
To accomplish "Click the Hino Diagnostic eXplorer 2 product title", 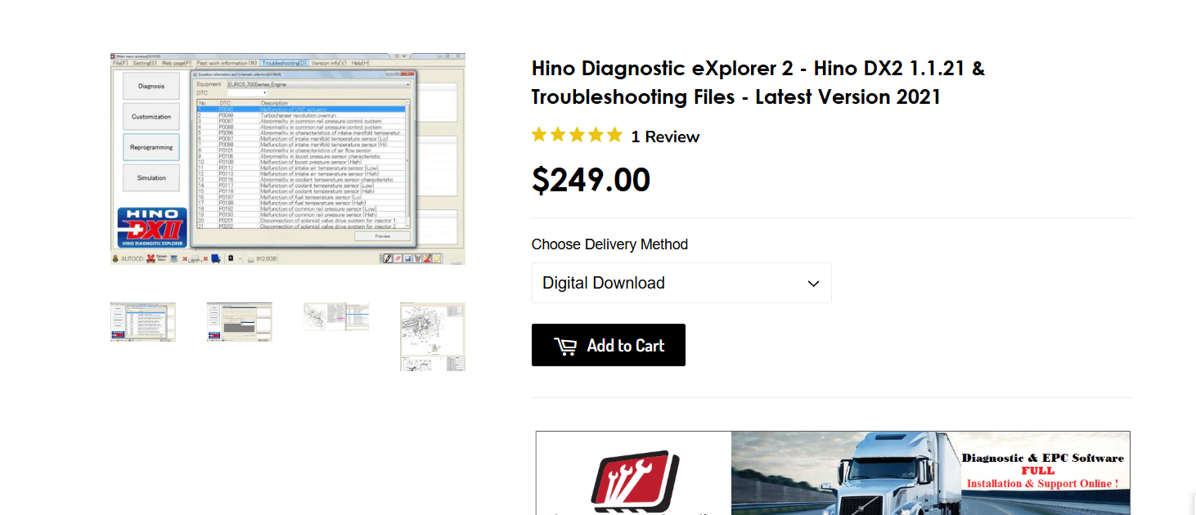I will pos(758,82).
